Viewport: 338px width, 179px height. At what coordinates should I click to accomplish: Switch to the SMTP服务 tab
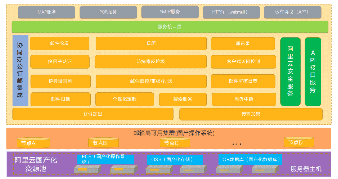tap(169, 12)
